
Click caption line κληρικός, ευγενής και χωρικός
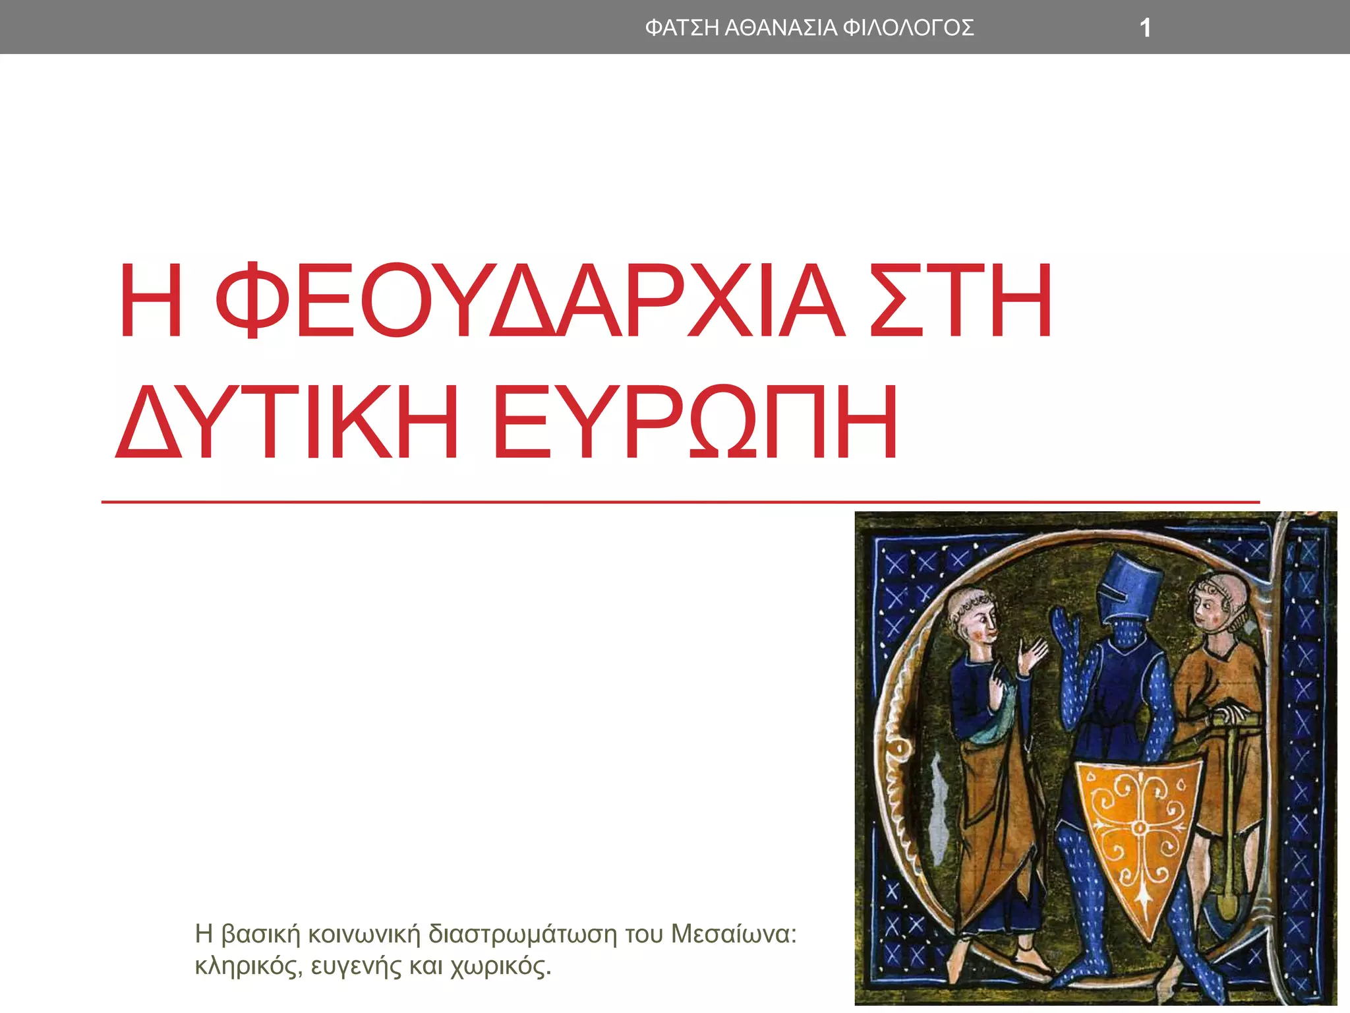point(372,966)
